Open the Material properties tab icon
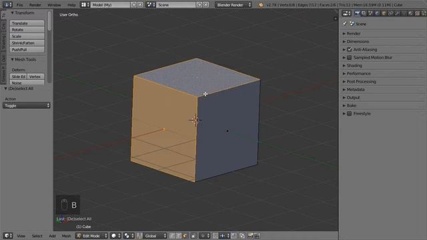The width and height of the screenshot is (427, 240). [410, 13]
